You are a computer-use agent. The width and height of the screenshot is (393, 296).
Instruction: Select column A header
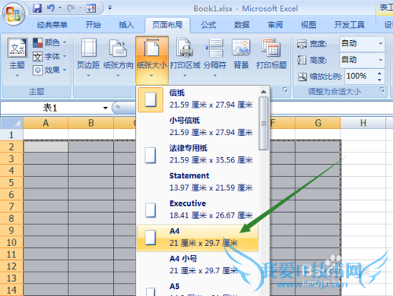(46, 122)
